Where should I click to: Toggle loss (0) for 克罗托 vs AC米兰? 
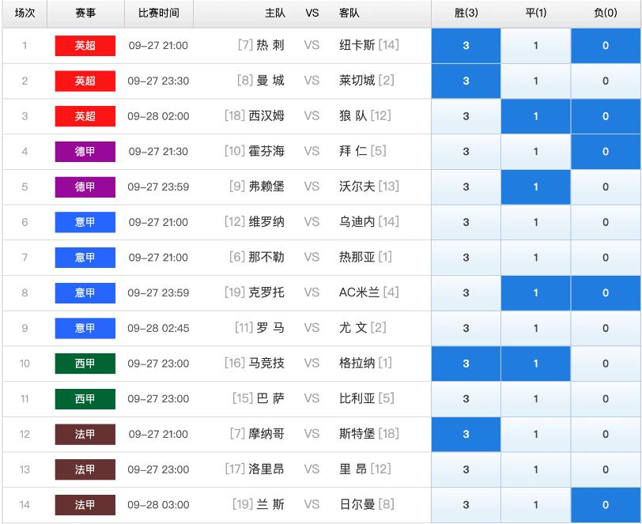[606, 292]
